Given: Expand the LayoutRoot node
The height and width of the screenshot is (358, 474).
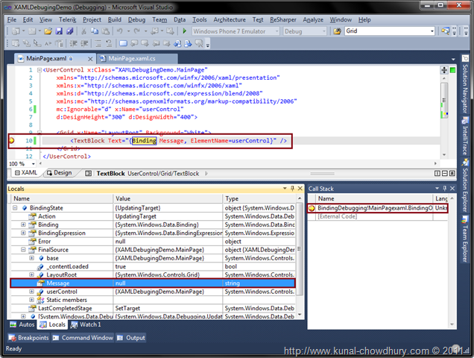Looking at the screenshot, I should (31, 274).
